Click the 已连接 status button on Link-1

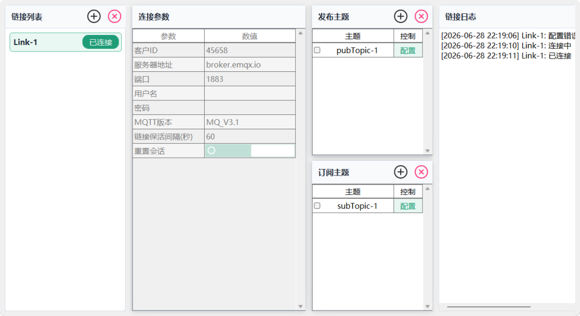pyautogui.click(x=100, y=42)
